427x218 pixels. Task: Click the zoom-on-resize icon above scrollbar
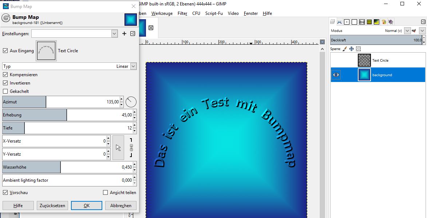(323, 42)
